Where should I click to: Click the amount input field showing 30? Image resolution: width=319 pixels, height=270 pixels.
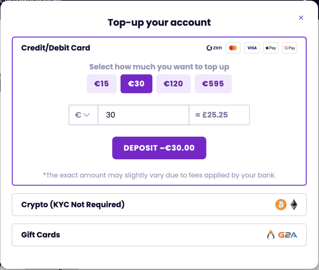143,115
